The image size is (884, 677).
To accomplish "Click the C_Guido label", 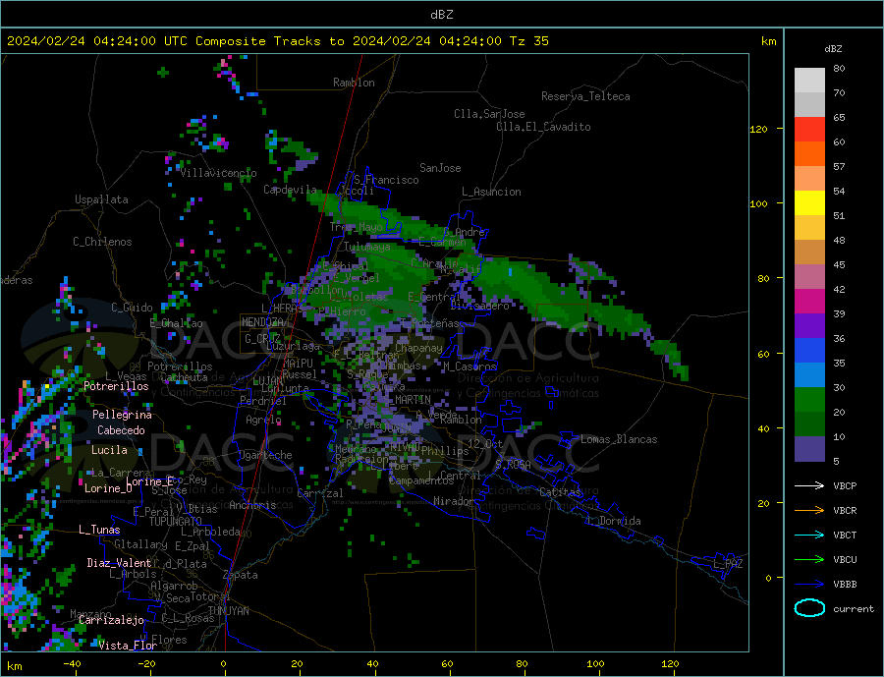I will (132, 308).
